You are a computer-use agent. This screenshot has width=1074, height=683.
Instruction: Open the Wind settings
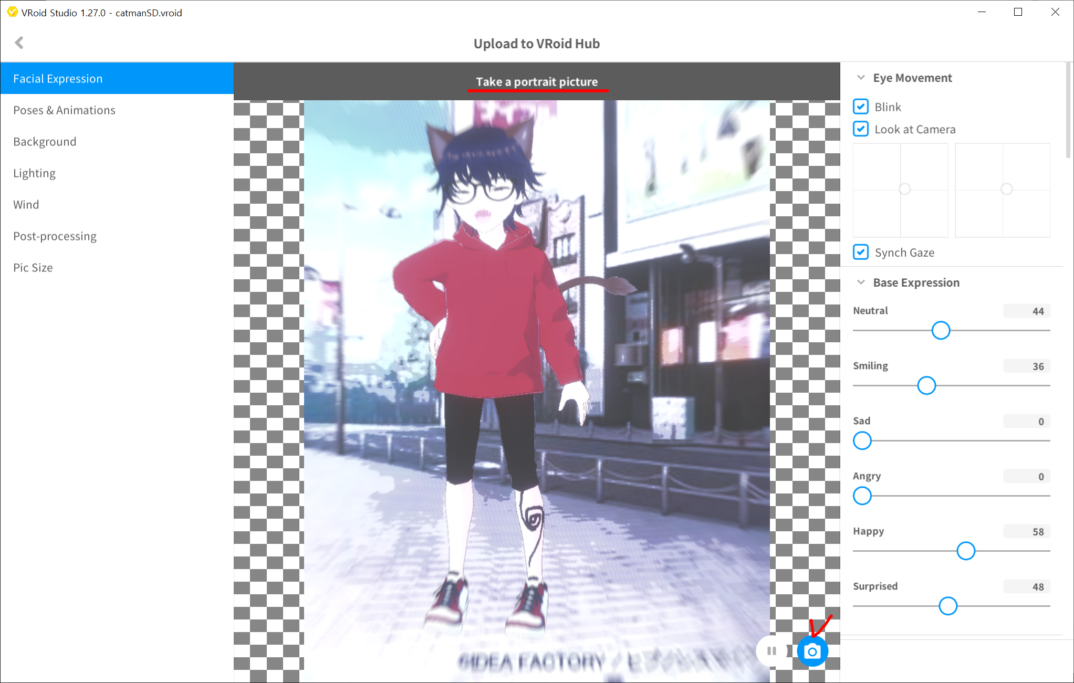pyautogui.click(x=26, y=205)
